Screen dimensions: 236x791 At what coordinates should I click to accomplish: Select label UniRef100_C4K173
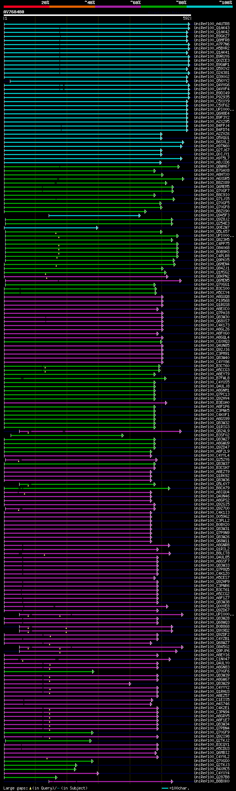212,325
